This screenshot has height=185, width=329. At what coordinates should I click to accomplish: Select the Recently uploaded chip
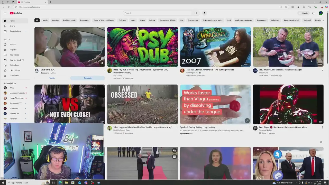coord(291,20)
